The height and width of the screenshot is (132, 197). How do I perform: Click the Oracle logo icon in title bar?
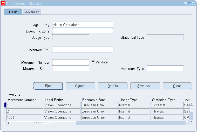tap(3, 3)
